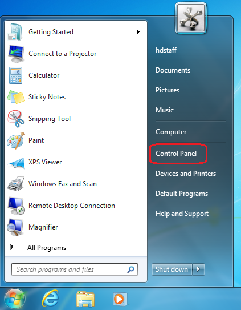Open Internet Explorer from the taskbar

coord(50,299)
